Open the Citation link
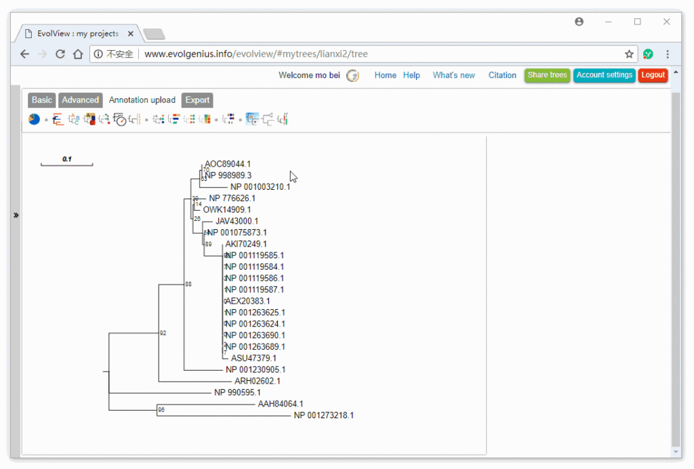Image resolution: width=694 pixels, height=469 pixels. [x=502, y=75]
